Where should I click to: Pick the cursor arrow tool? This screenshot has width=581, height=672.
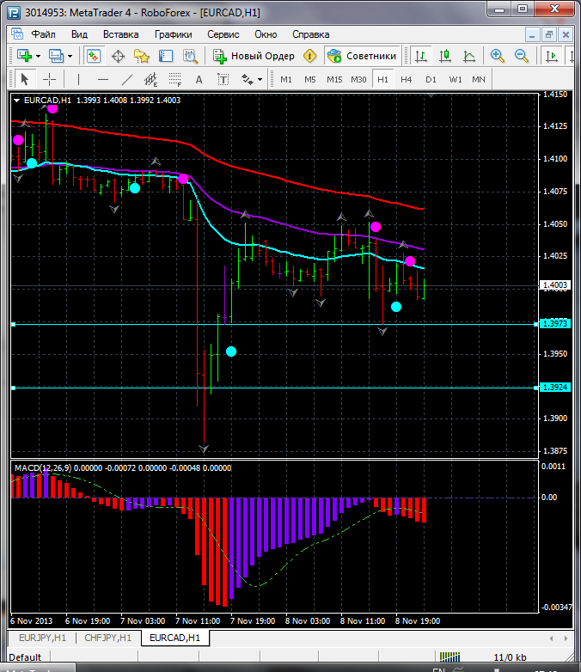[x=24, y=79]
